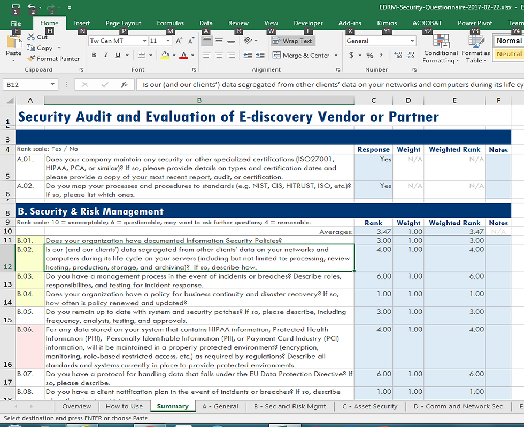524x427 pixels.
Task: Open the Alignment settings dialog launcher
Action: tap(338, 70)
